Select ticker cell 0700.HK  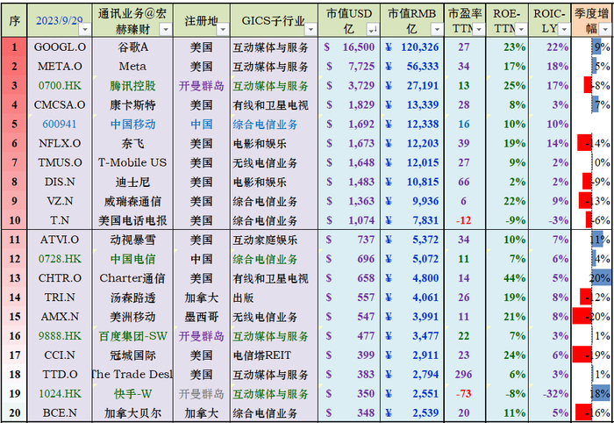pyautogui.click(x=60, y=85)
